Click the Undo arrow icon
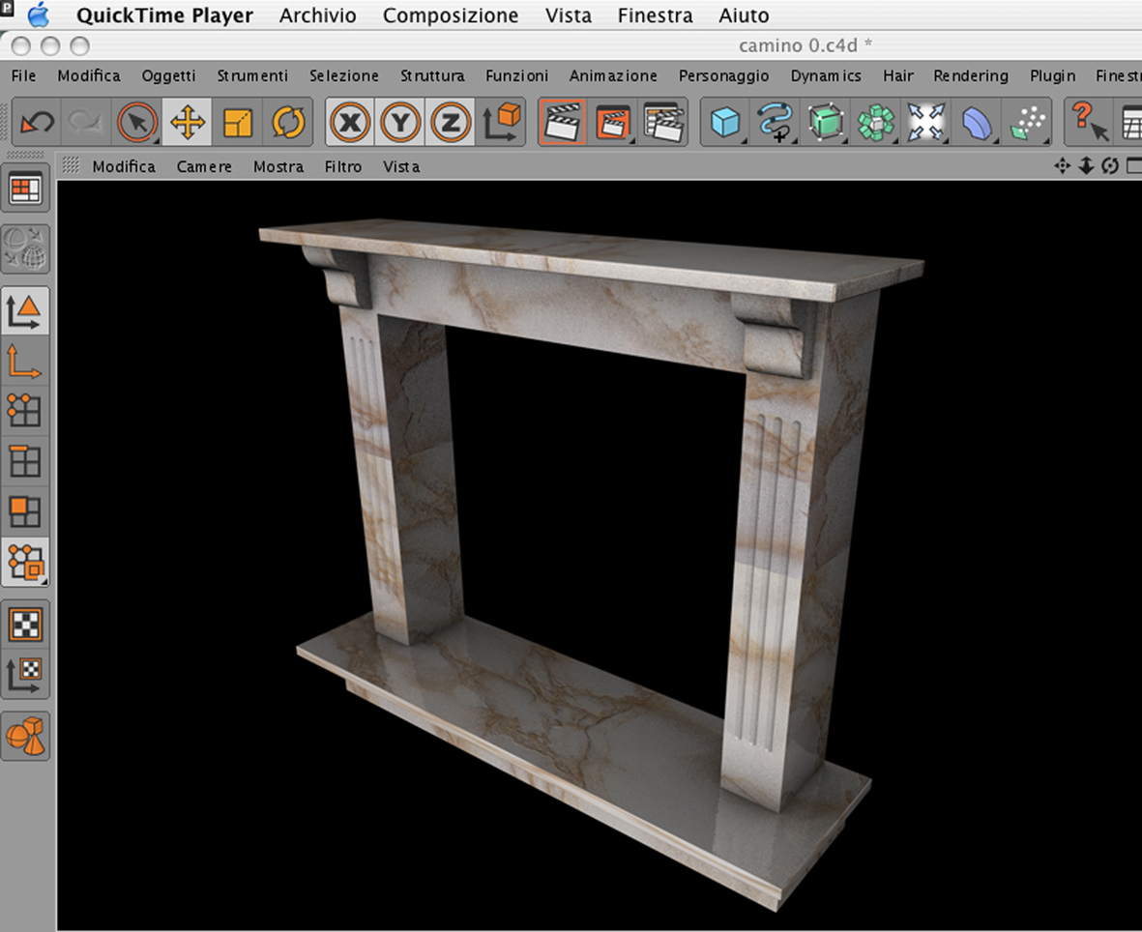 coord(37,123)
